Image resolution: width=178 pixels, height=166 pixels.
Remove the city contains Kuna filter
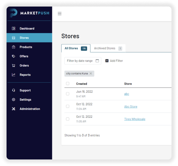[91, 74]
